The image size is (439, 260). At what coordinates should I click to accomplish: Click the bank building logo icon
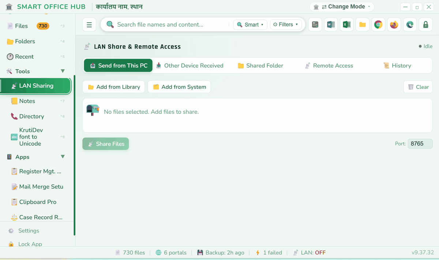(9, 7)
